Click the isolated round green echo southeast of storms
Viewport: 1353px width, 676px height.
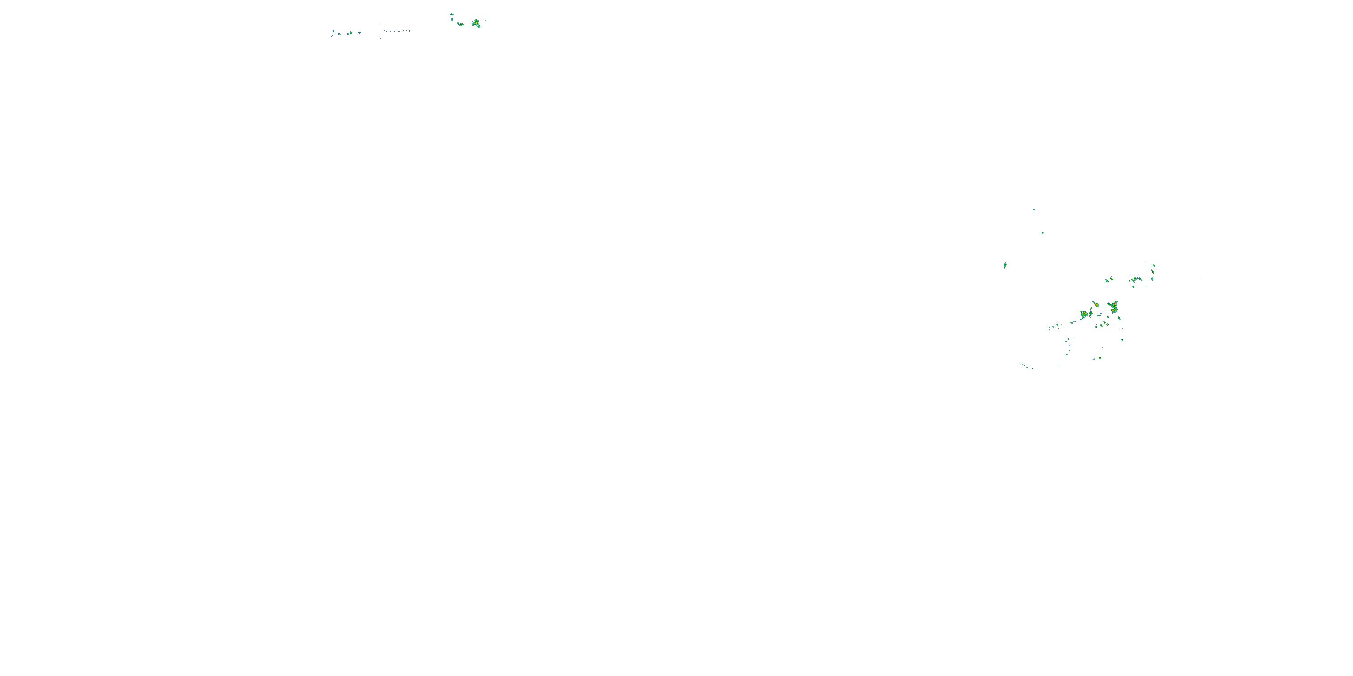pyautogui.click(x=1123, y=339)
